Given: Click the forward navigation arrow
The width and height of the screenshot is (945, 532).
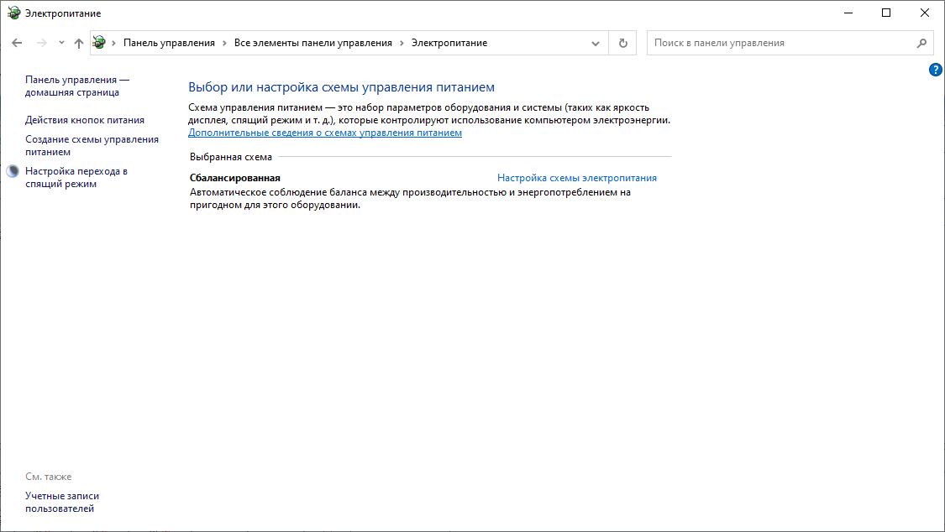Looking at the screenshot, I should [41, 43].
